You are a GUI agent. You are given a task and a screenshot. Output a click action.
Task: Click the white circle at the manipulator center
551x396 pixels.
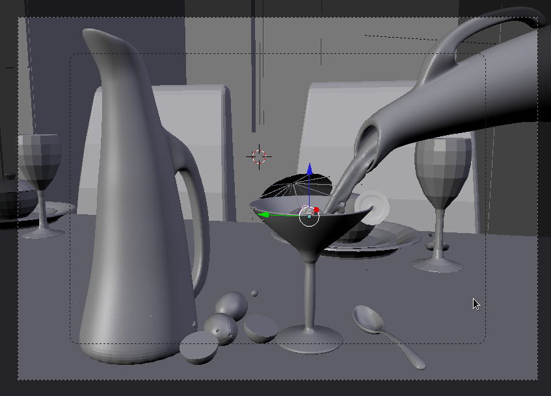point(309,216)
